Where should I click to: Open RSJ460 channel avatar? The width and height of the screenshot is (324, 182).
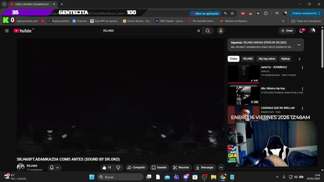coord(21,167)
